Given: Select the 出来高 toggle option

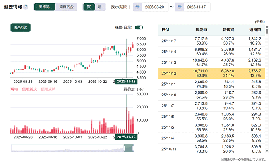Looking at the screenshot, I should pos(45,7).
